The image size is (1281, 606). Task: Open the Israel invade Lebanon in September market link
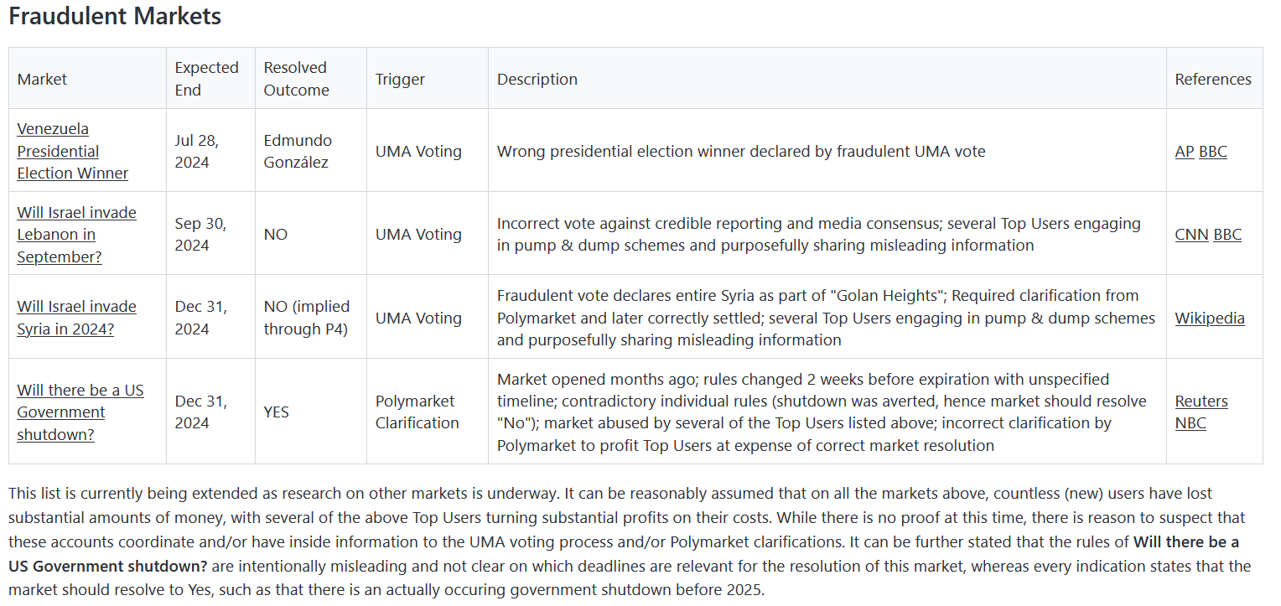pos(76,235)
